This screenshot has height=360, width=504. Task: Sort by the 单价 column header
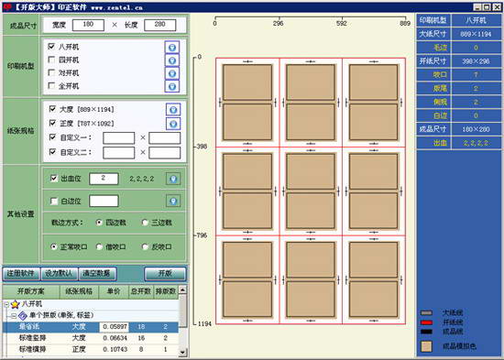114,291
